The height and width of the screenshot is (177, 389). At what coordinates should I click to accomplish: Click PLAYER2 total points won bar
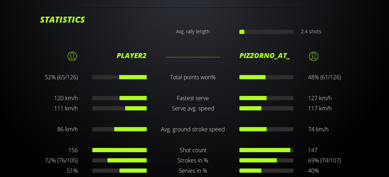coord(120,77)
